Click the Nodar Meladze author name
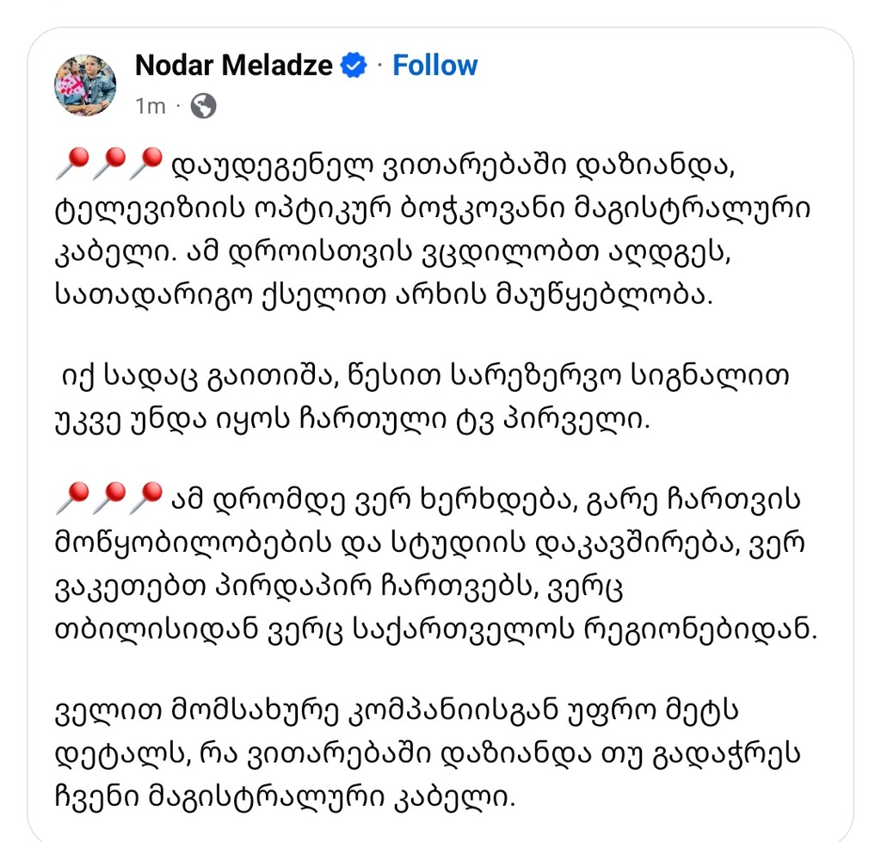The height and width of the screenshot is (842, 881). [x=234, y=65]
